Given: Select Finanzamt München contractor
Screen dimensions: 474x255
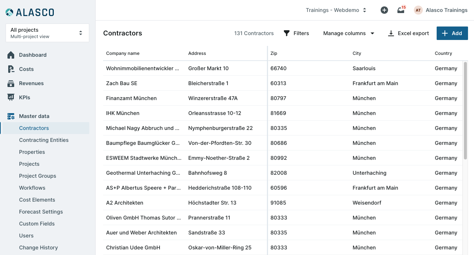Looking at the screenshot, I should pos(131,98).
